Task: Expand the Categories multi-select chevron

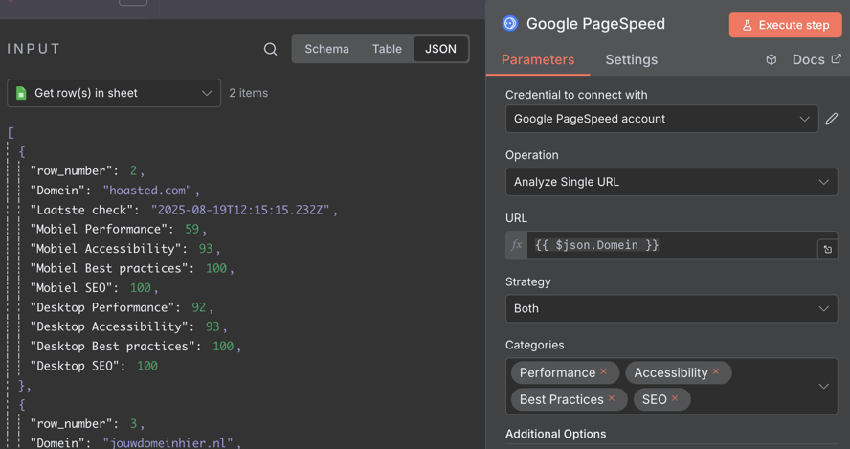Action: 823,386
